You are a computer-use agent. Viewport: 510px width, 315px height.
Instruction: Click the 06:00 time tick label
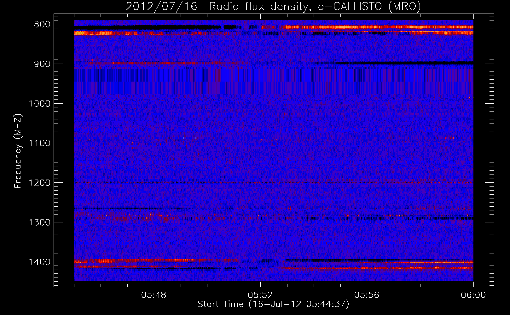click(x=473, y=295)
